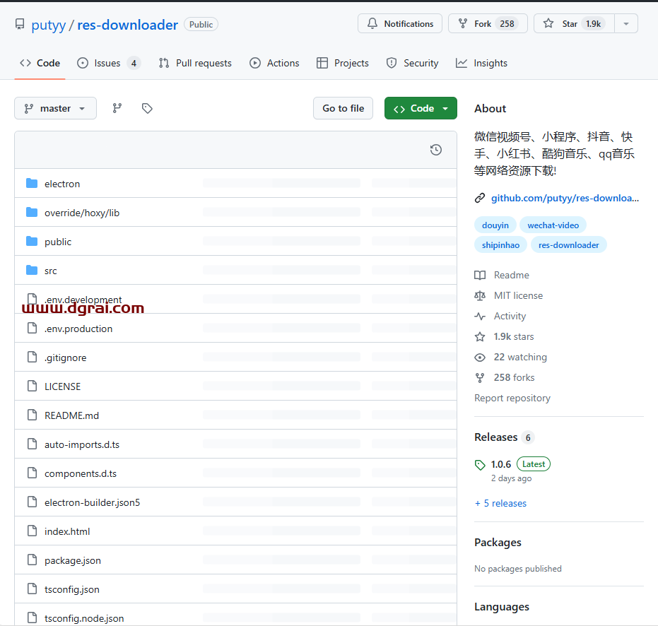The height and width of the screenshot is (626, 658).
Task: Click the override/hoxy/lib folder icon
Action: 32,212
